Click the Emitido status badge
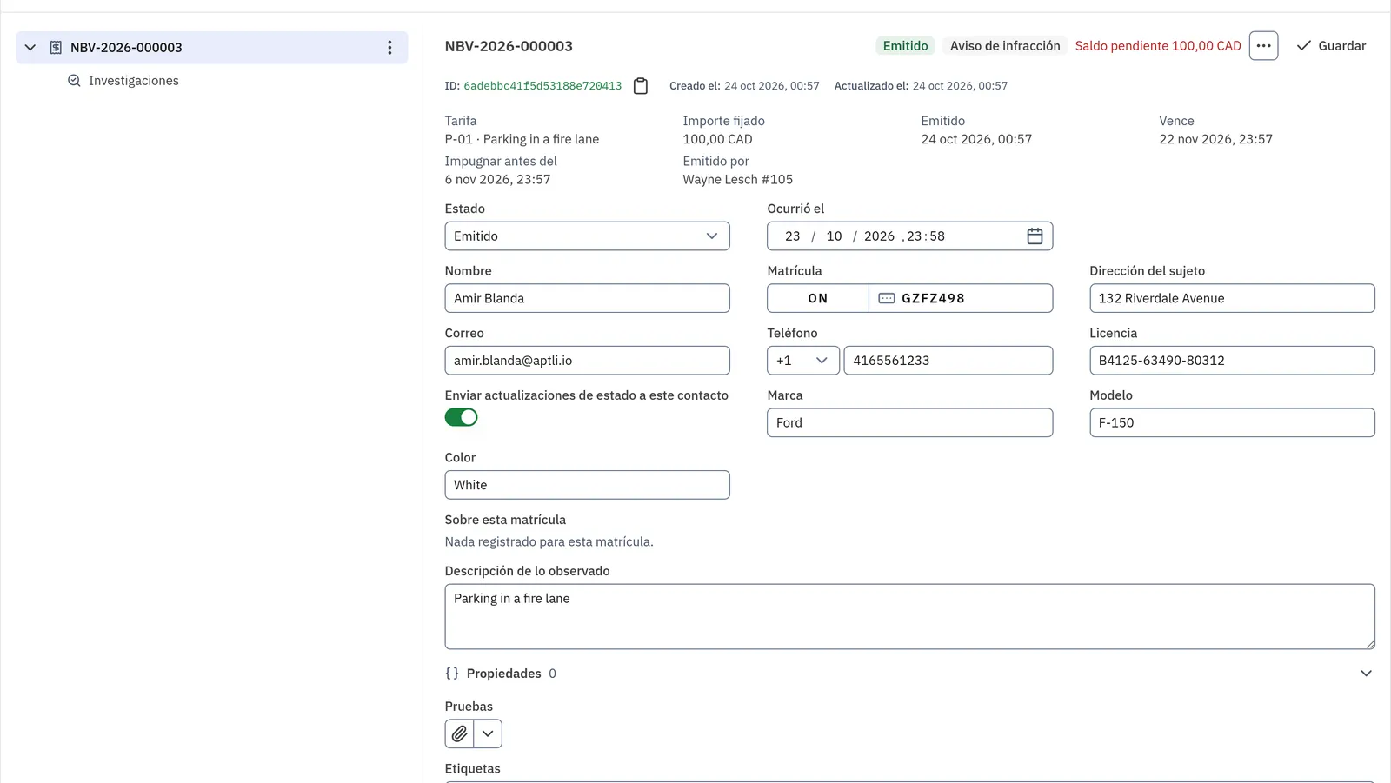 [x=905, y=46]
